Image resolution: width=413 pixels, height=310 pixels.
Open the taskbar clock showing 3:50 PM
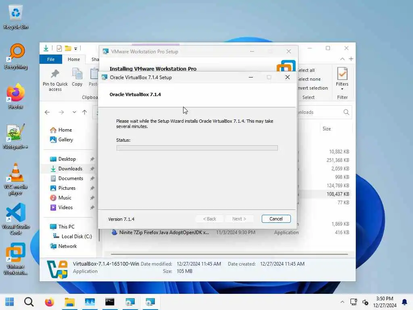(384, 302)
